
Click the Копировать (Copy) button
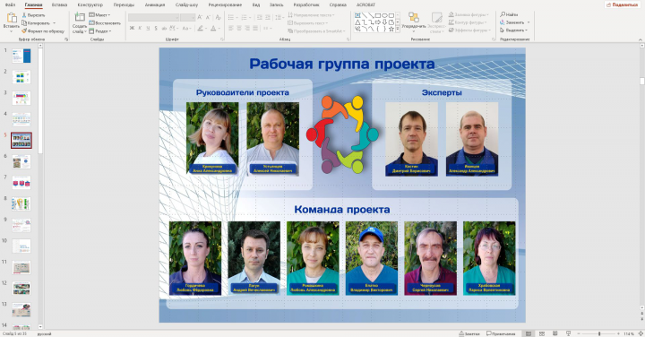[x=36, y=23]
